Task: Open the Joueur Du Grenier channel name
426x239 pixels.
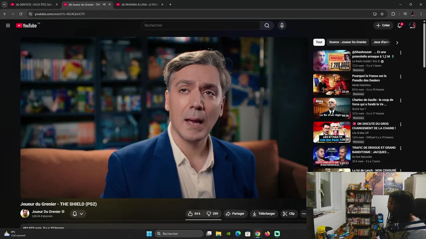Action: 46,212
